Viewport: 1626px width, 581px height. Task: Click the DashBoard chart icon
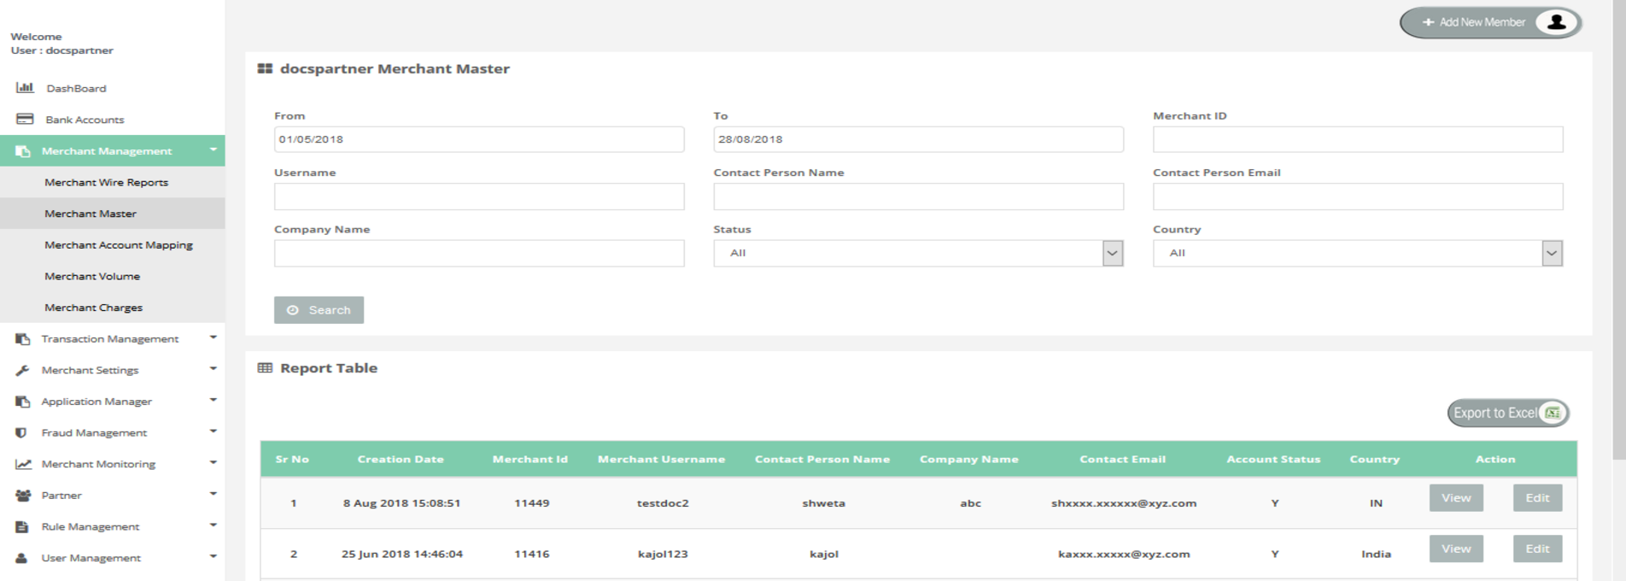25,88
